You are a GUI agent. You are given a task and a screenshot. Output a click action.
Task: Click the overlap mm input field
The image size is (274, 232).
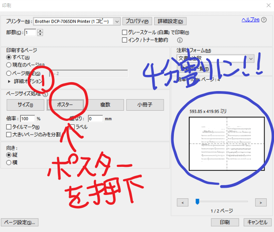point(95,119)
